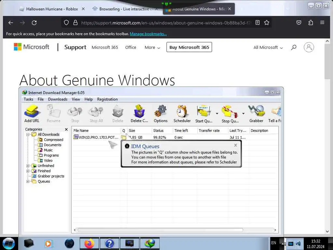Image resolution: width=333 pixels, height=250 pixels.
Task: Open the Firefox hamburger menu
Action: coord(322,22)
